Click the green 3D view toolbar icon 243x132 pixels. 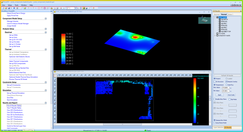coord(84,8)
